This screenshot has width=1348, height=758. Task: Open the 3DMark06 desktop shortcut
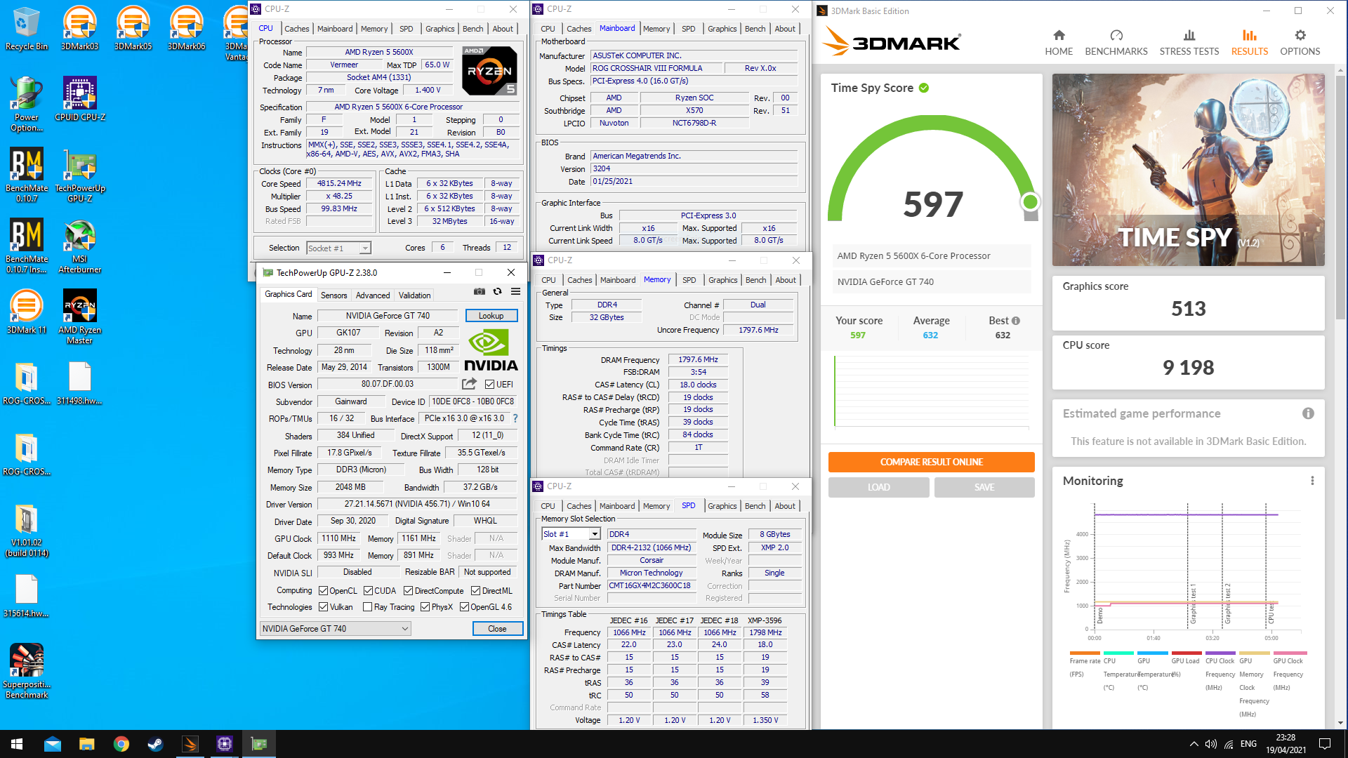[x=187, y=29]
